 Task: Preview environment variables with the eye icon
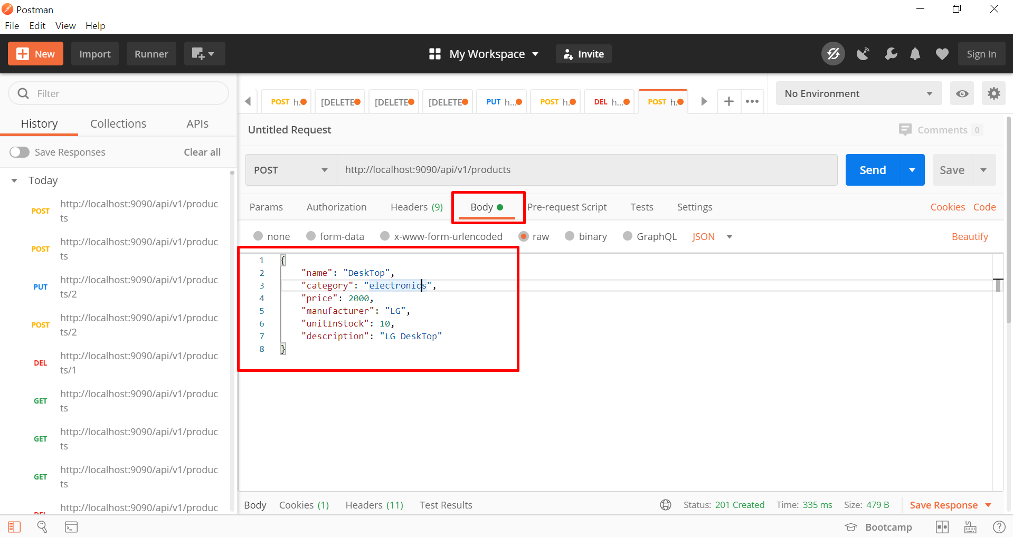pos(962,93)
